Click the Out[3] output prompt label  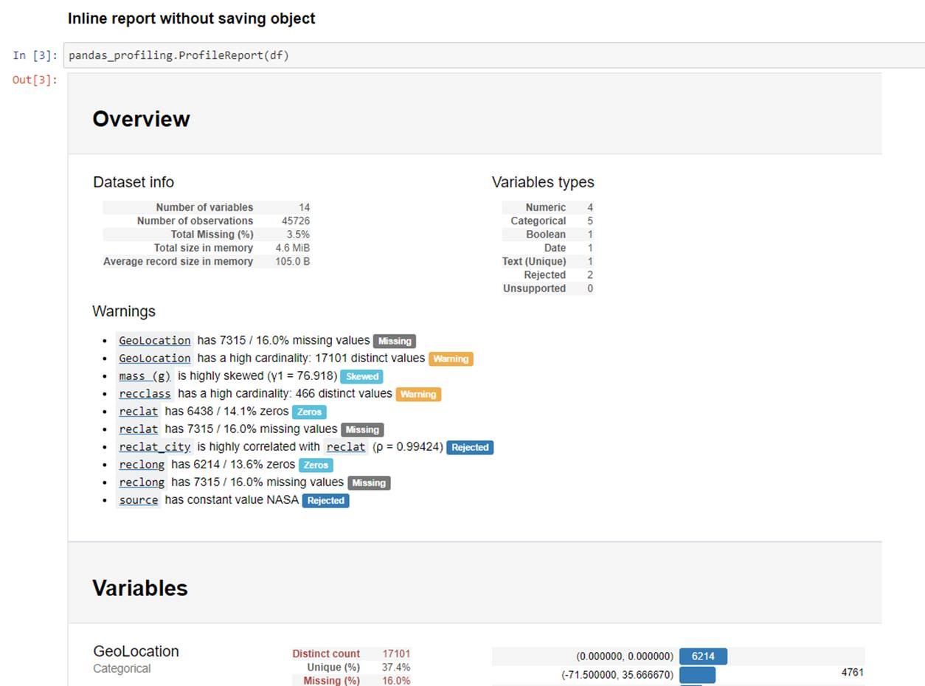(x=35, y=80)
